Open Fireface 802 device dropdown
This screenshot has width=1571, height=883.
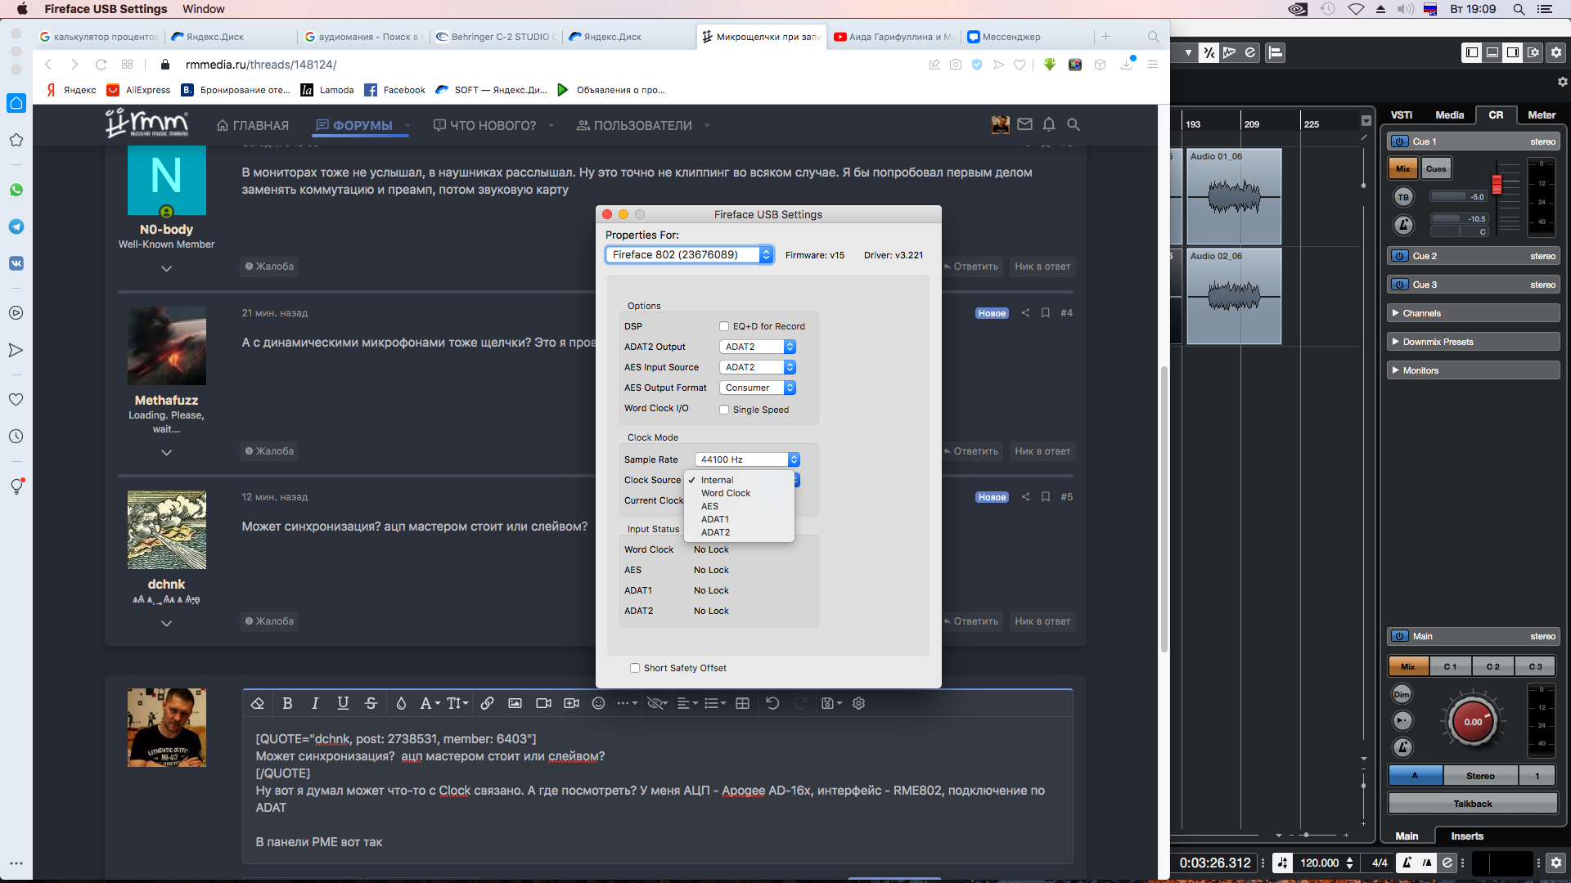point(689,254)
